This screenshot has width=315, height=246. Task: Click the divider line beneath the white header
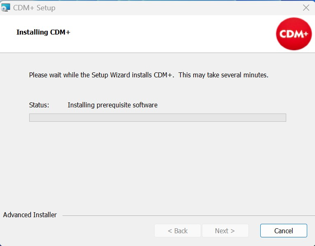pyautogui.click(x=157, y=53)
